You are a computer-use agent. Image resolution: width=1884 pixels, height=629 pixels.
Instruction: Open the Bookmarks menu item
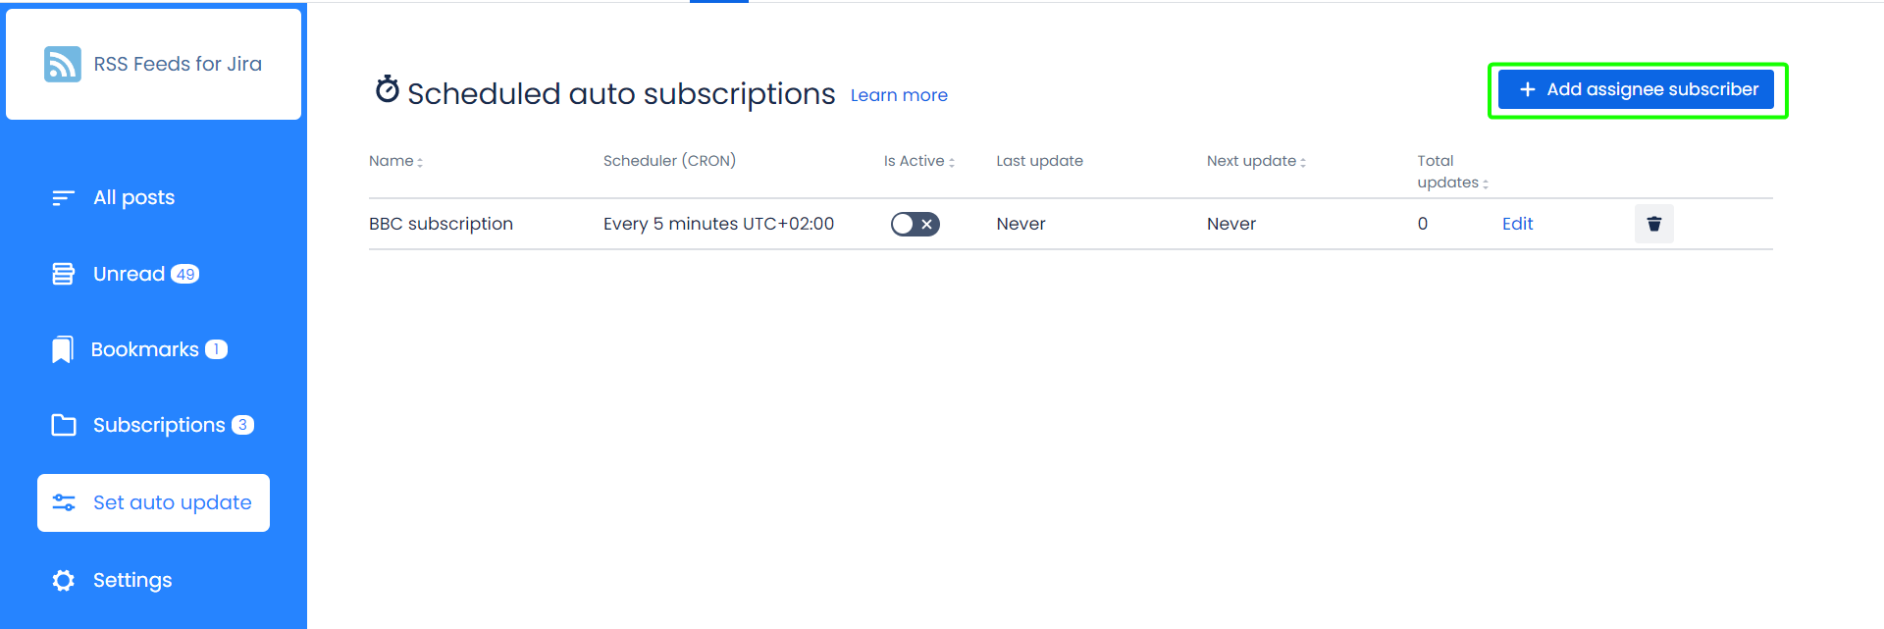pyautogui.click(x=145, y=349)
